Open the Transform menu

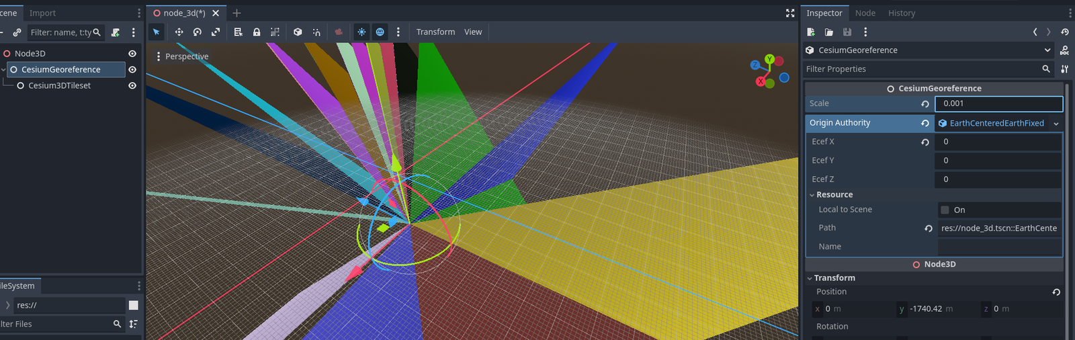point(435,32)
